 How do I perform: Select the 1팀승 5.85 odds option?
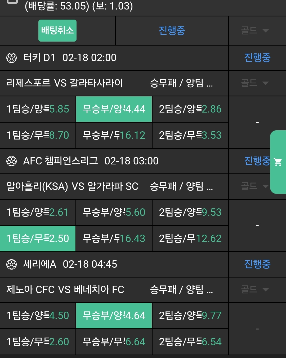coord(38,109)
